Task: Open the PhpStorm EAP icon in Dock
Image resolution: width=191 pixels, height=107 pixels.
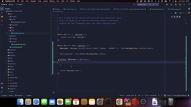Action: coord(127,102)
